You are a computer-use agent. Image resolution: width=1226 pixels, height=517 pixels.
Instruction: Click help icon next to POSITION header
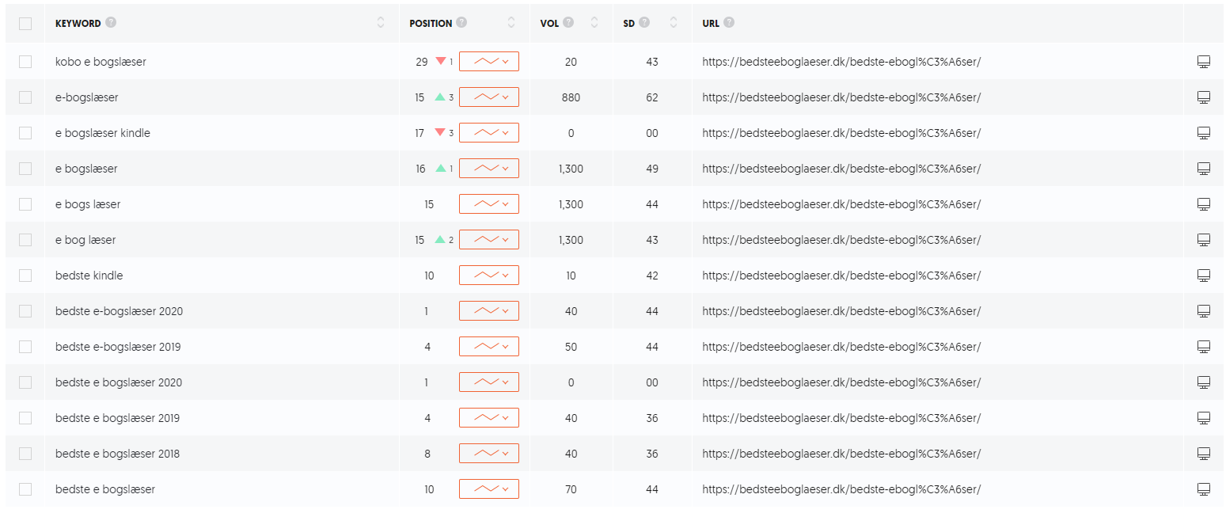[x=461, y=22]
